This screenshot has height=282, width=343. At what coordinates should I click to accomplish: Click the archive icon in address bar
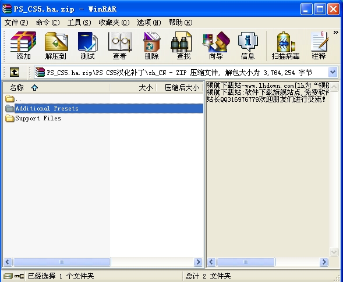40,72
